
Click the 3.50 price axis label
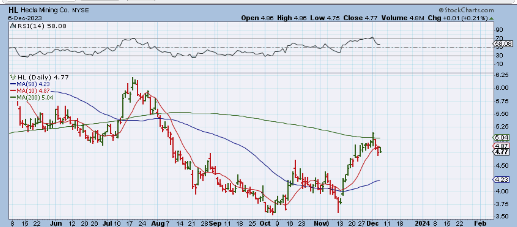pyautogui.click(x=502, y=216)
